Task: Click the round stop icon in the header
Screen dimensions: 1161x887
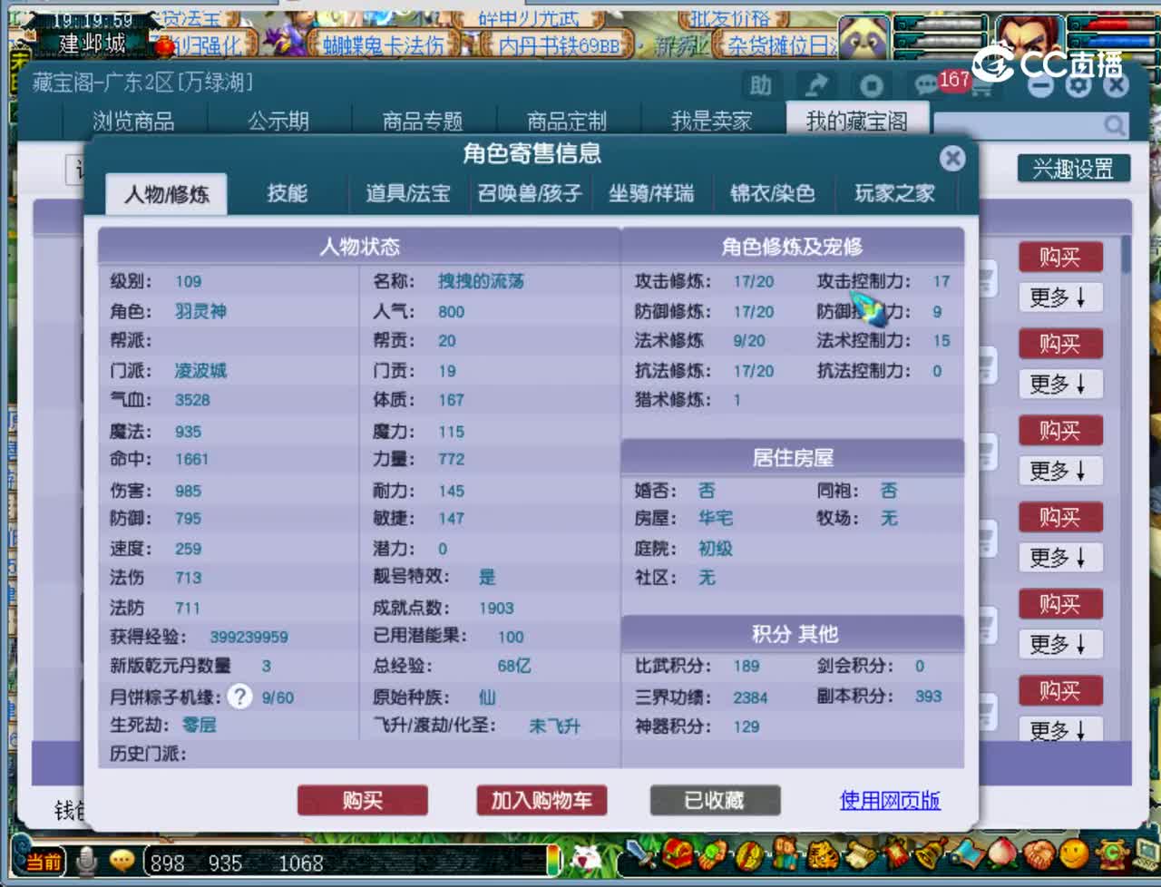Action: 871,85
